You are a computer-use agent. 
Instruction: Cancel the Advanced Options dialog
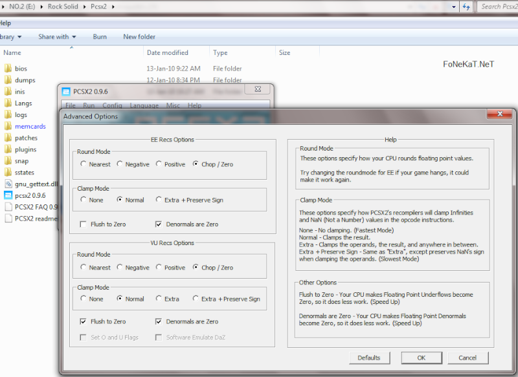point(467,358)
